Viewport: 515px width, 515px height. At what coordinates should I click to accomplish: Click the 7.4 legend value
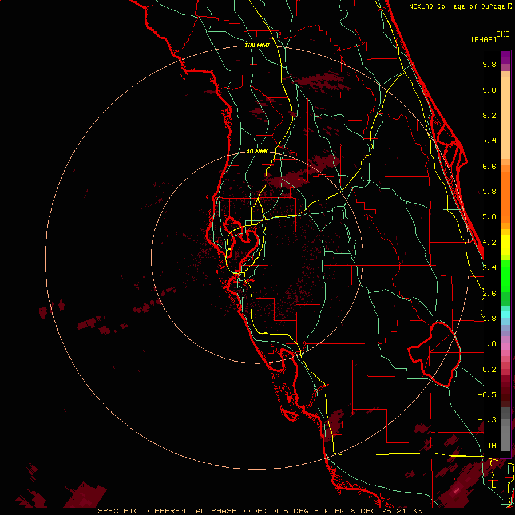click(x=489, y=141)
